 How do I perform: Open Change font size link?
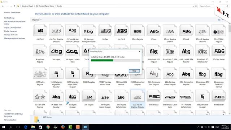pyautogui.click(x=11, y=35)
